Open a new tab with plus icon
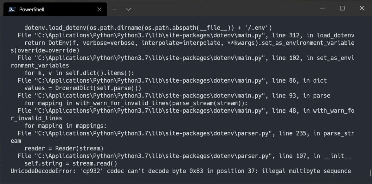 pyautogui.click(x=114, y=9)
